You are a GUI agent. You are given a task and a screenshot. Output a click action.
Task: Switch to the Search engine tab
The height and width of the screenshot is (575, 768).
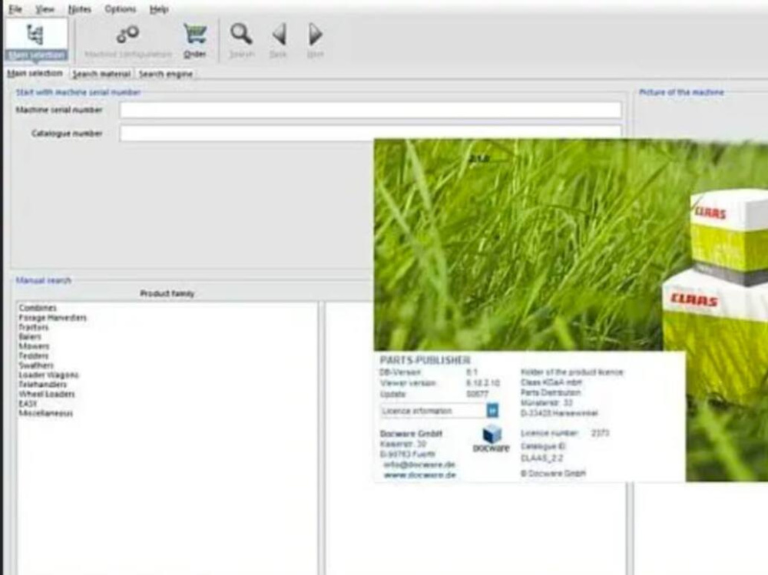(x=166, y=74)
